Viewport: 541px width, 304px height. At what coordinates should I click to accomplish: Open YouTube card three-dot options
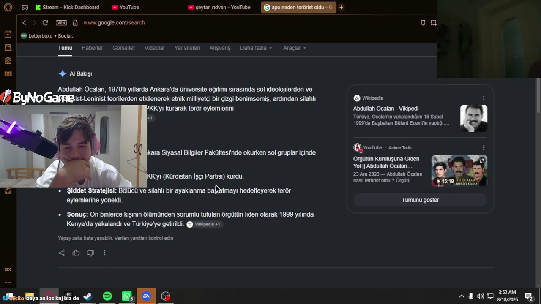(x=484, y=148)
